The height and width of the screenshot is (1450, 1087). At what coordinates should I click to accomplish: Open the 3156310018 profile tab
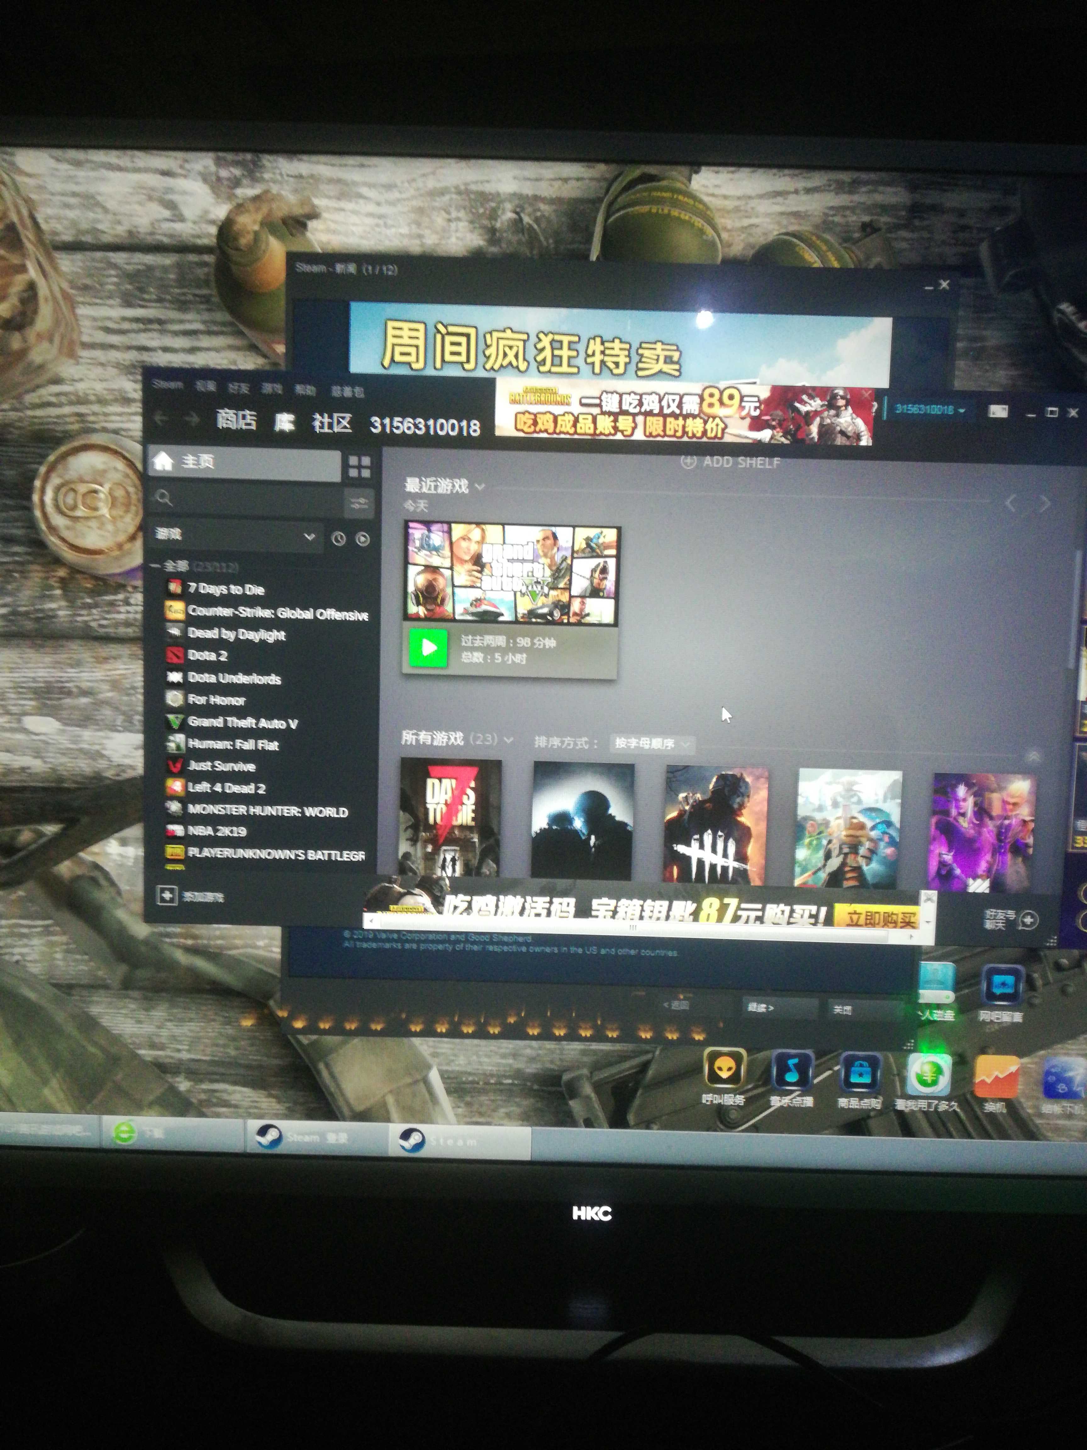tap(425, 427)
